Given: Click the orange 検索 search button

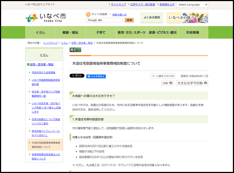Looking at the screenshot, I should tap(129, 20).
